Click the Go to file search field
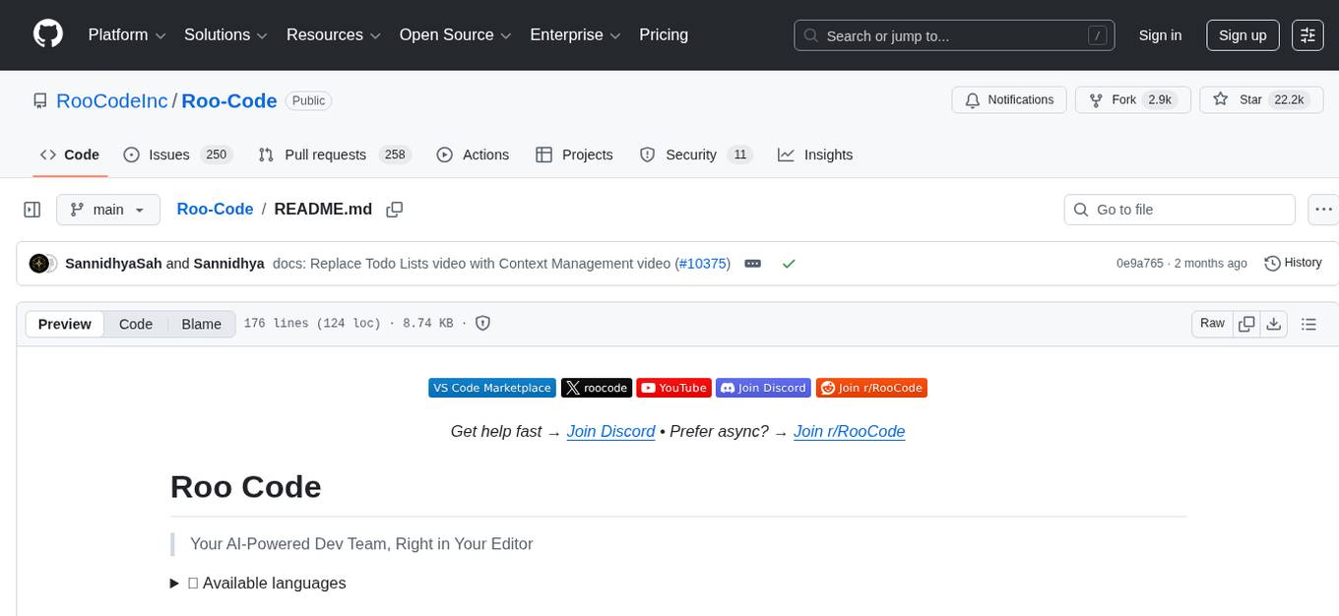Screen dimensions: 1339x616 [1179, 210]
